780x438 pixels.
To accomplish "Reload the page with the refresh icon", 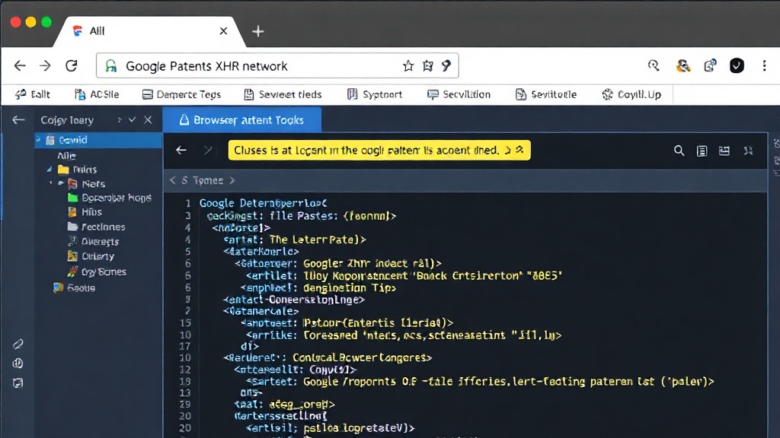I will (x=72, y=65).
